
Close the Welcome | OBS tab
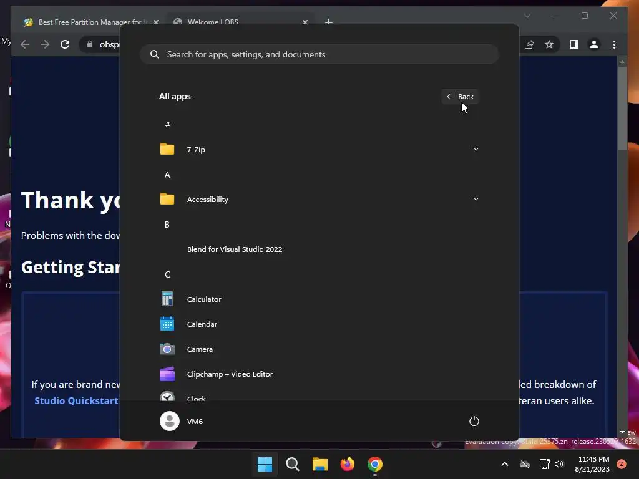(x=305, y=22)
